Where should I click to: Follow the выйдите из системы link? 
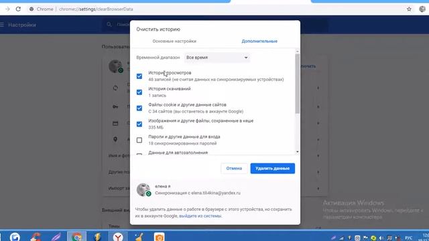coord(200,216)
